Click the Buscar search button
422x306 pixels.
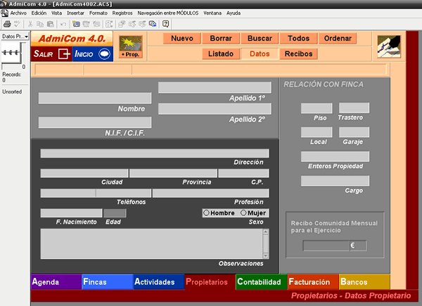260,39
